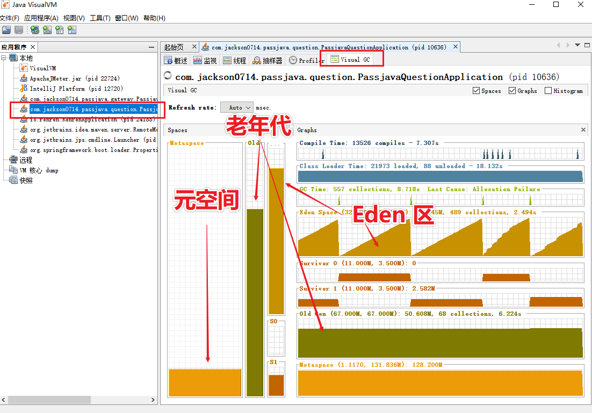This screenshot has width=592, height=413.
Task: Click the Load snapshot toolbar icon
Action: pyautogui.click(x=6, y=31)
